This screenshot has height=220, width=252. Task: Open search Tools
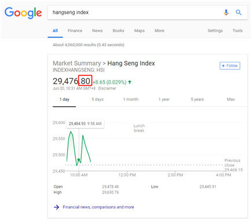238,31
